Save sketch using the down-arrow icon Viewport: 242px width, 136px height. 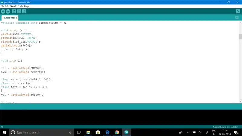(24, 11)
